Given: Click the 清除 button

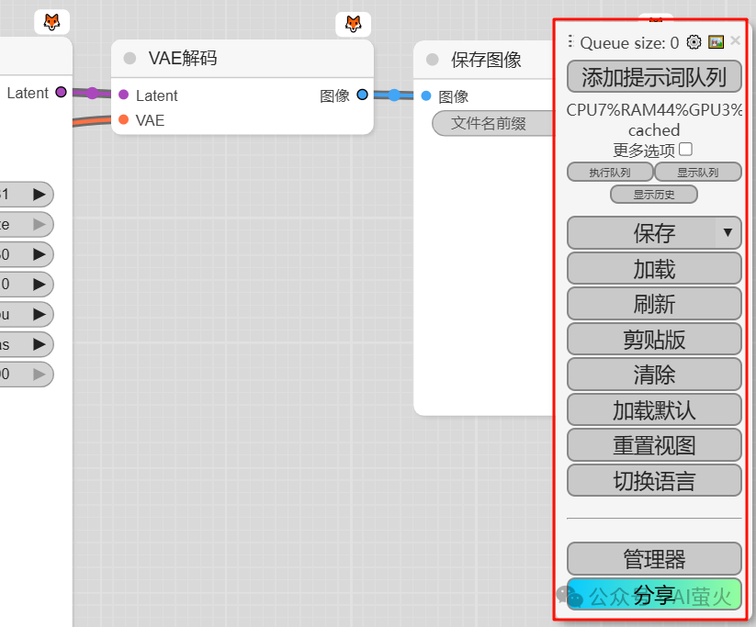Looking at the screenshot, I should tap(654, 374).
